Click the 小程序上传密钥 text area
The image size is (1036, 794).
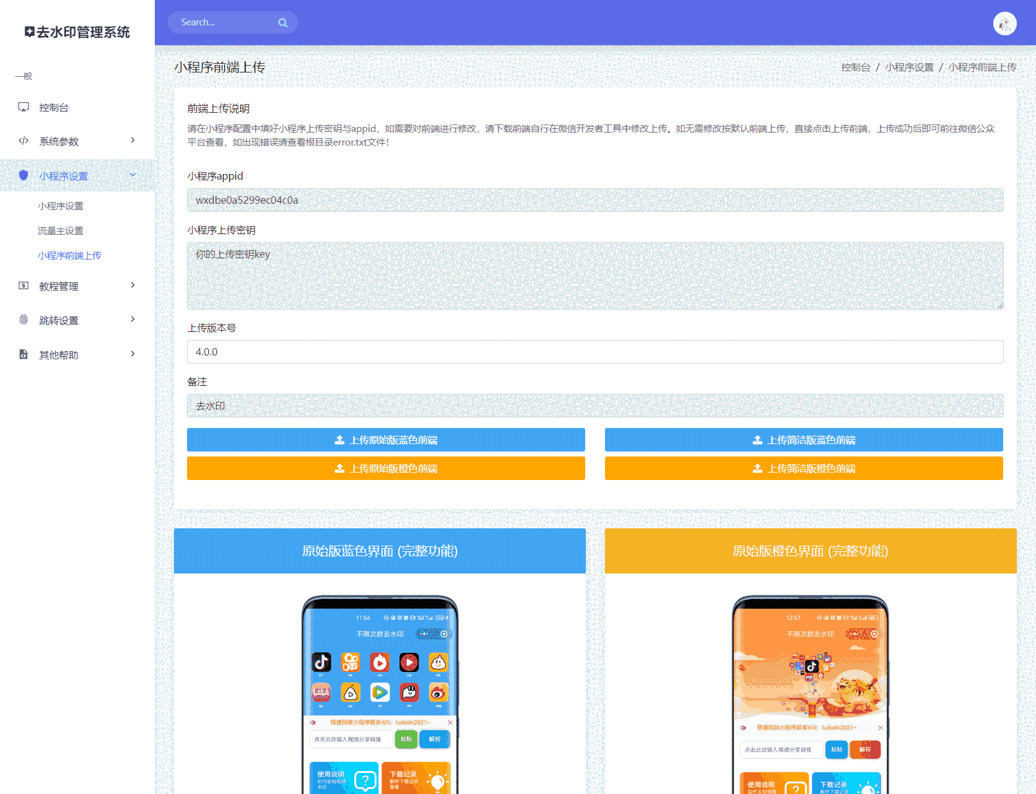[595, 276]
